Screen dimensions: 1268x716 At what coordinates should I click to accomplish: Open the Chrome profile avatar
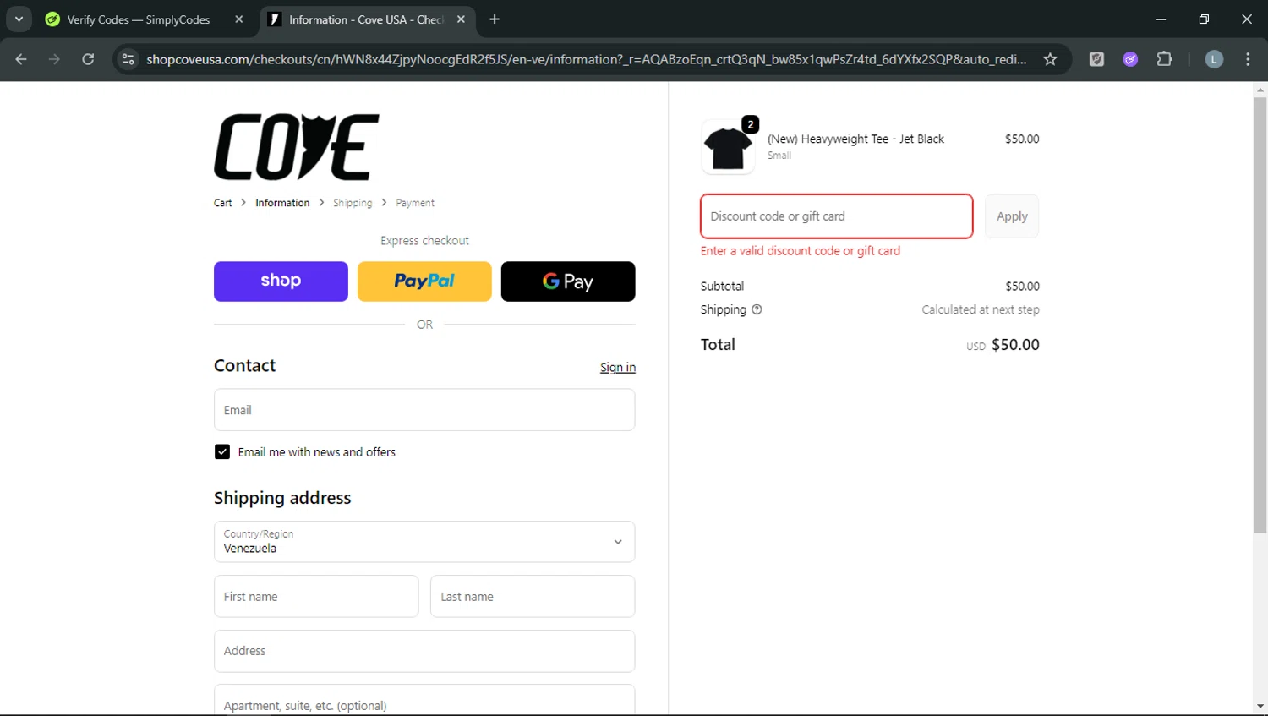point(1214,59)
